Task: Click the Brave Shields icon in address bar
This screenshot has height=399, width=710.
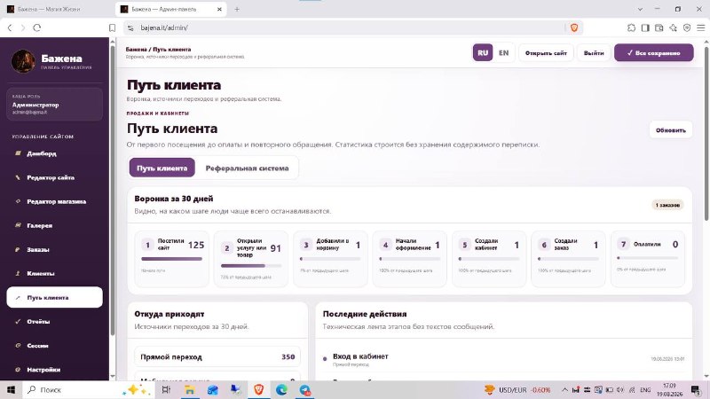Action: tap(574, 28)
